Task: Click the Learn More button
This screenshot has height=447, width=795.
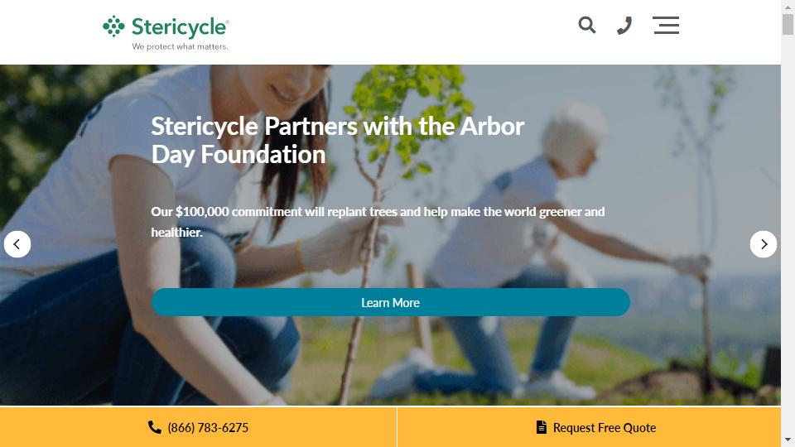Action: point(390,303)
